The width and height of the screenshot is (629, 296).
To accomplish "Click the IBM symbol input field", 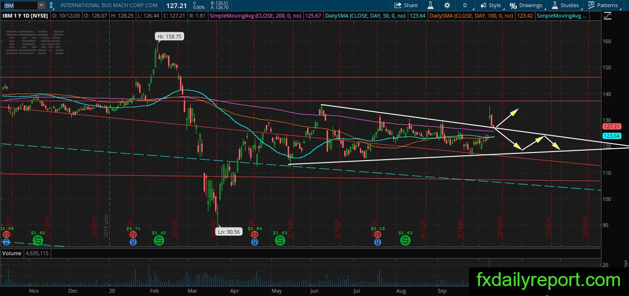I will click(x=19, y=5).
